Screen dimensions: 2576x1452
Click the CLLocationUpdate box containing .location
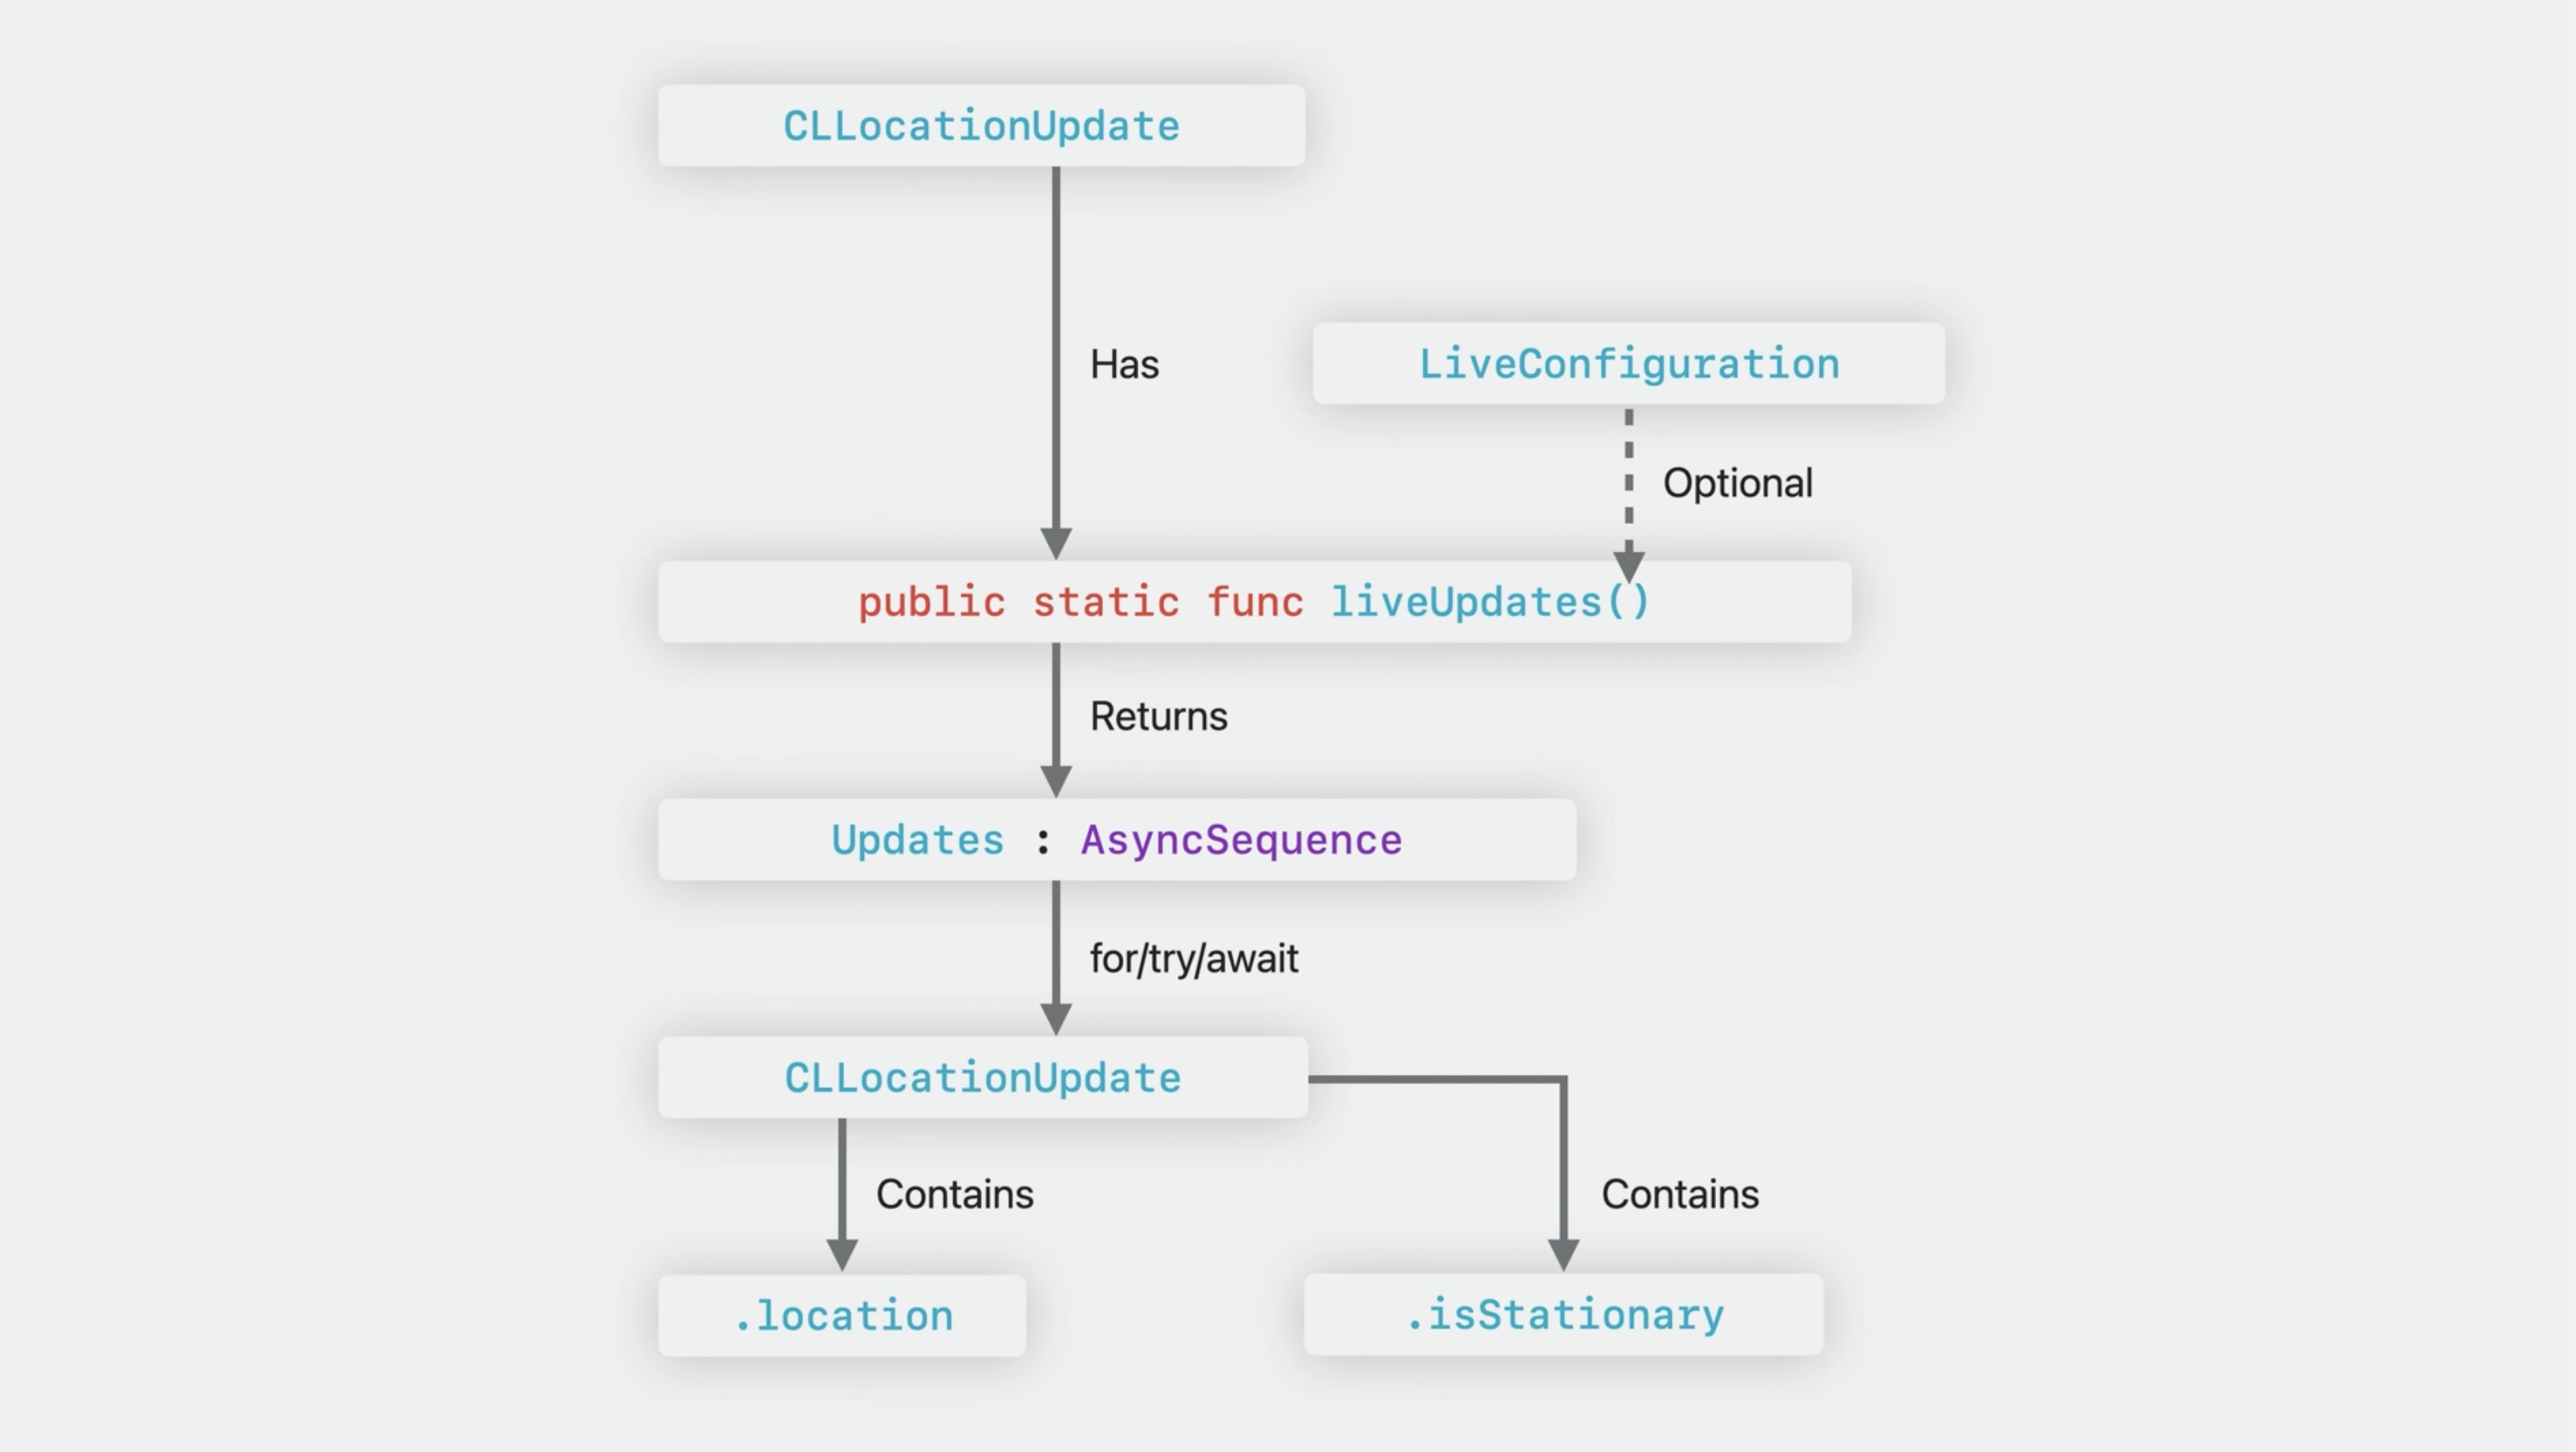coord(982,1078)
